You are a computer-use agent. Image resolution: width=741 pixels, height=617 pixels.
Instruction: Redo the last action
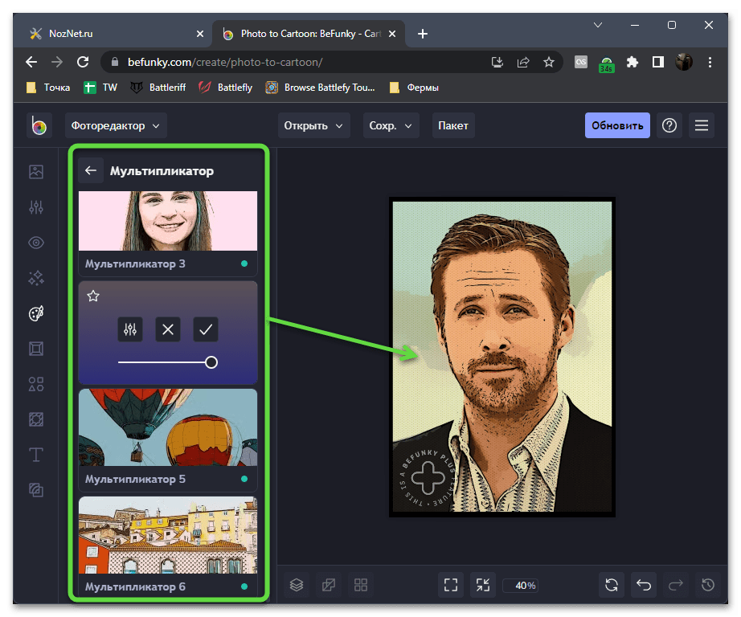(676, 586)
